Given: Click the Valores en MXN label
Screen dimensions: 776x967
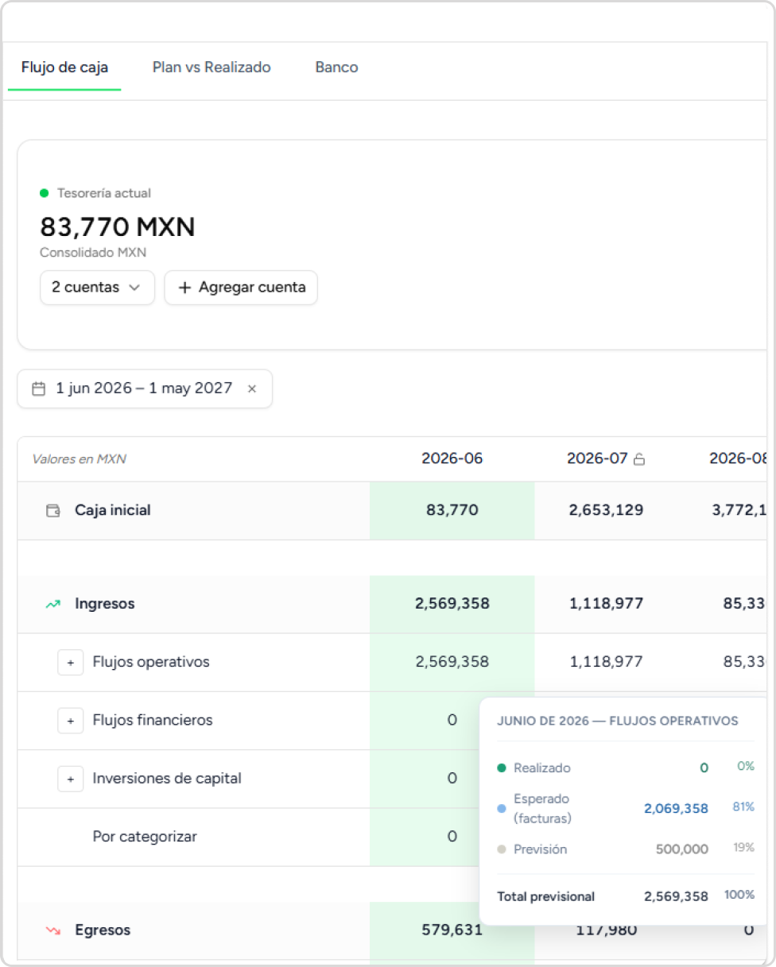Looking at the screenshot, I should [x=79, y=459].
